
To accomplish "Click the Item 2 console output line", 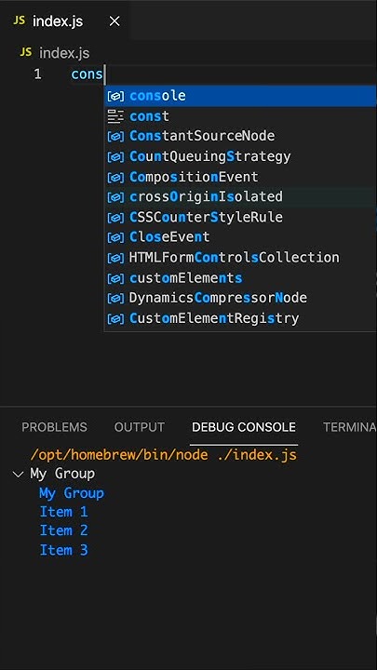I will [x=63, y=530].
